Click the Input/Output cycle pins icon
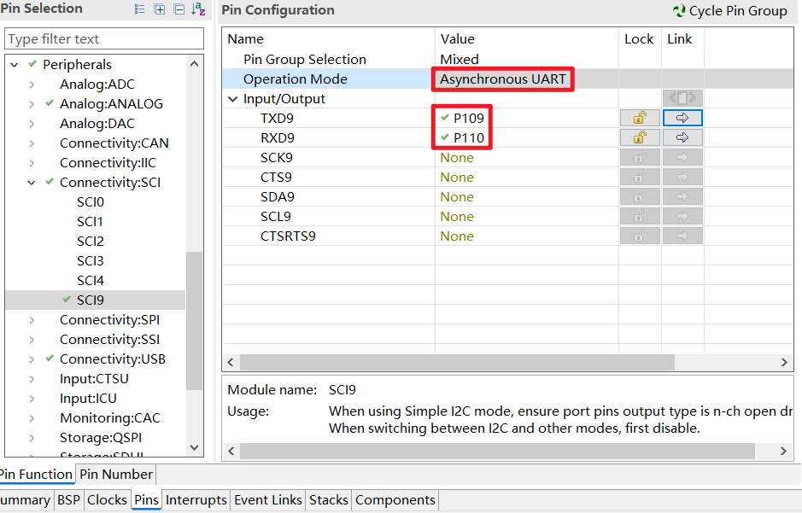 [x=682, y=97]
